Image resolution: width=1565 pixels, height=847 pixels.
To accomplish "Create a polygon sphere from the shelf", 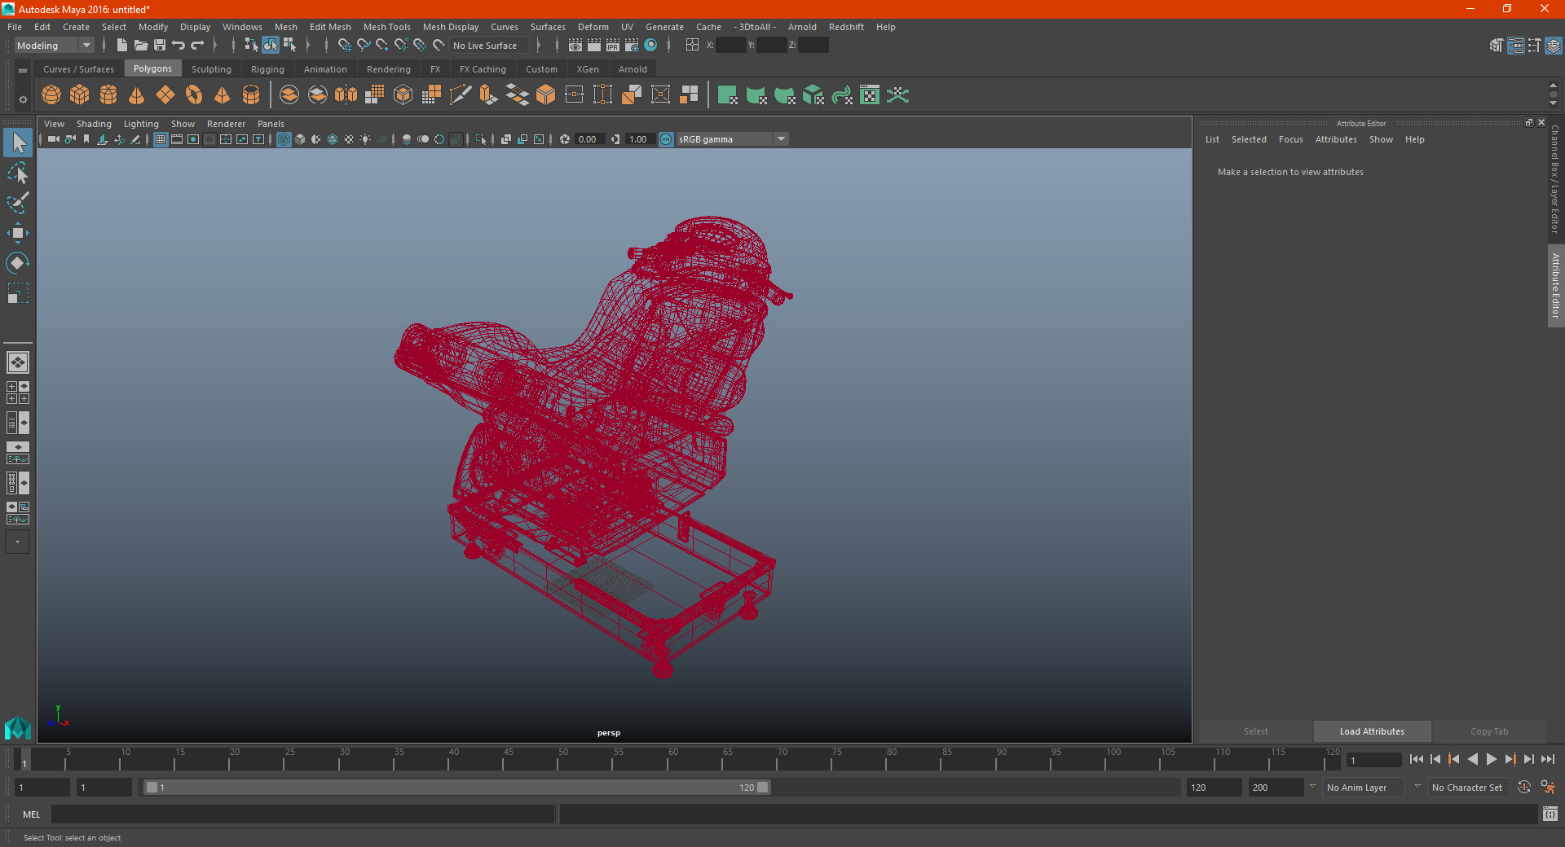I will pyautogui.click(x=51, y=95).
